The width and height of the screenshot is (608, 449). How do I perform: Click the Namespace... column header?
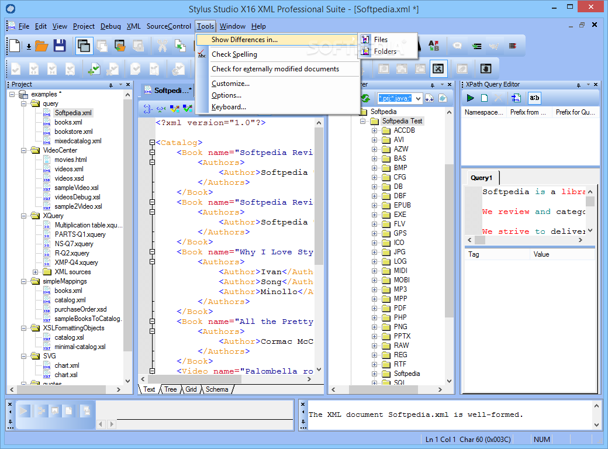(483, 112)
